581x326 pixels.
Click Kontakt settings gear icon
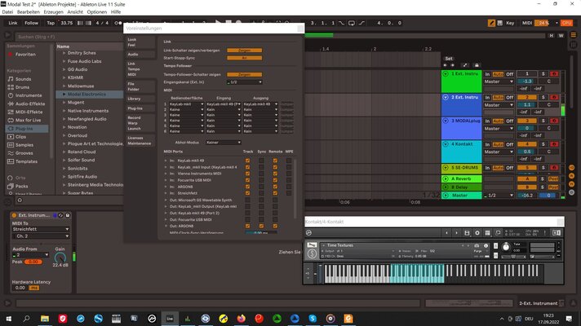point(477,233)
